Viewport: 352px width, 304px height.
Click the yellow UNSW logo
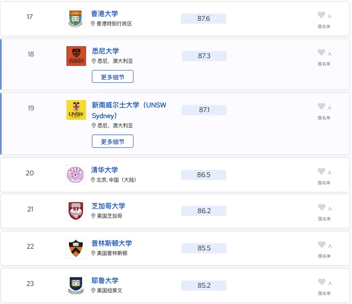click(76, 110)
